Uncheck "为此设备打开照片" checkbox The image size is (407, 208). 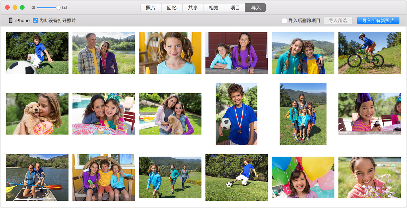click(x=35, y=21)
